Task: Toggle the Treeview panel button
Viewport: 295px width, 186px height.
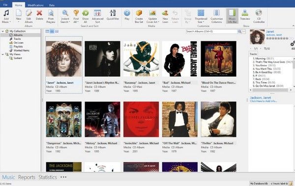Action: 245,15
